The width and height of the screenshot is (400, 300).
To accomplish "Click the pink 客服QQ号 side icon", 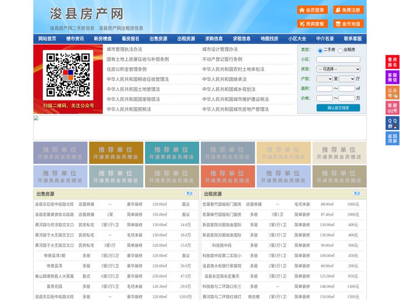I will tap(392, 108).
